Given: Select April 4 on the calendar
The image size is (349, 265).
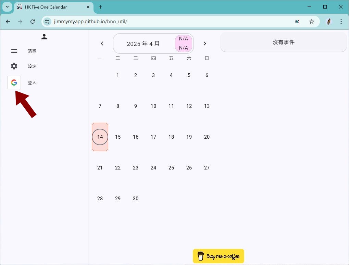Looking at the screenshot, I should [x=171, y=75].
